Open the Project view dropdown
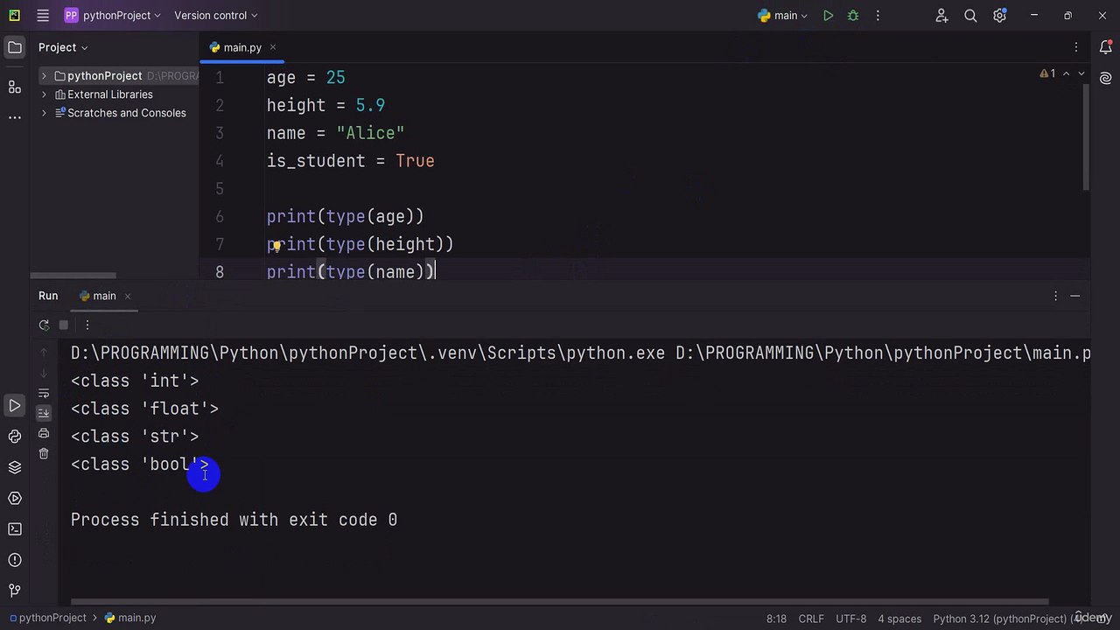The height and width of the screenshot is (630, 1120). point(63,47)
